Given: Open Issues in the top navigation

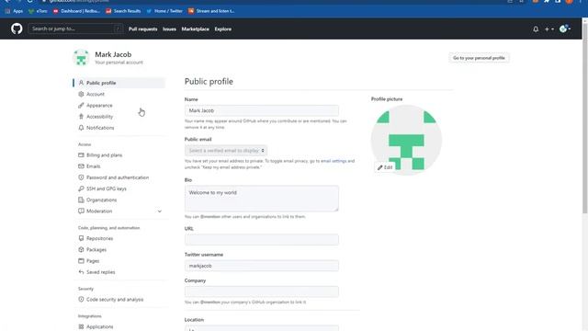Looking at the screenshot, I should (169, 29).
